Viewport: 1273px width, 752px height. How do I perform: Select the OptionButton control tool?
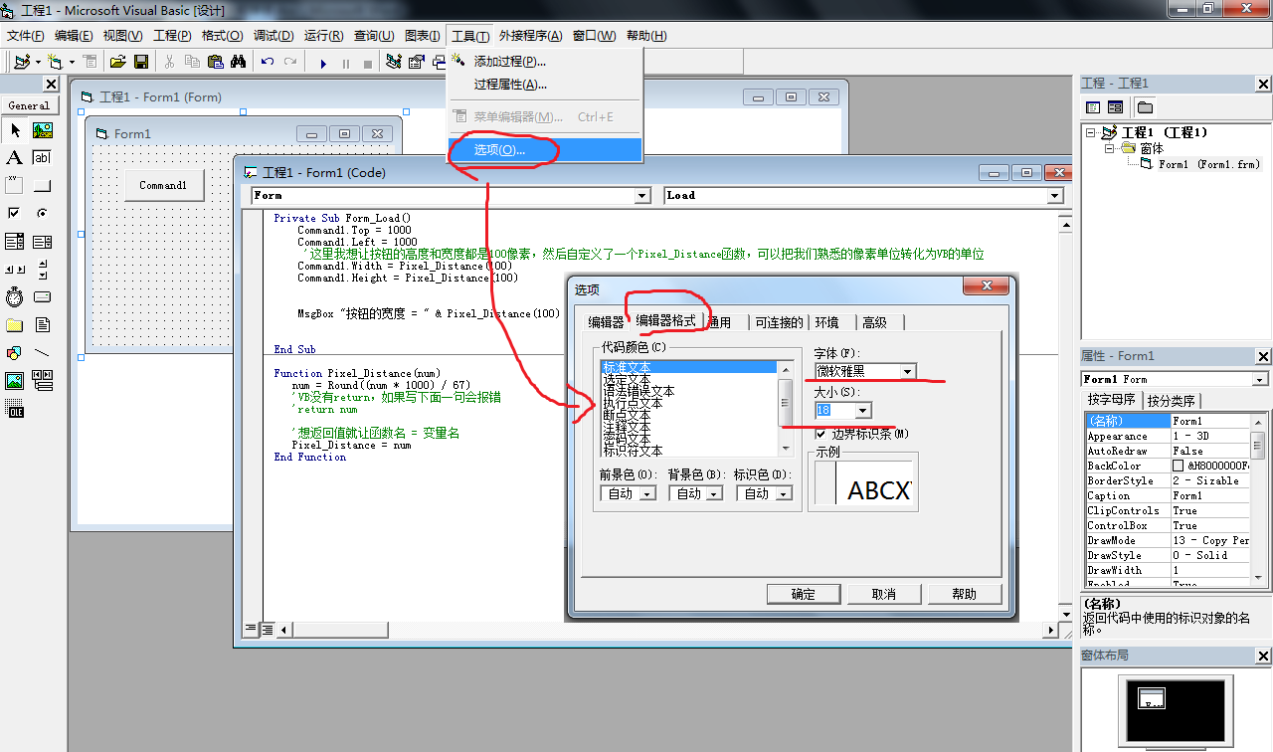pos(42,214)
